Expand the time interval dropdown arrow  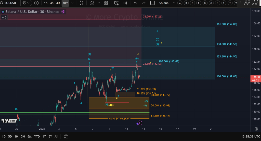coord(73,3)
